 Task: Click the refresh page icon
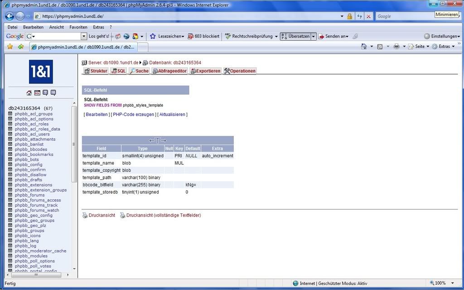click(x=359, y=16)
